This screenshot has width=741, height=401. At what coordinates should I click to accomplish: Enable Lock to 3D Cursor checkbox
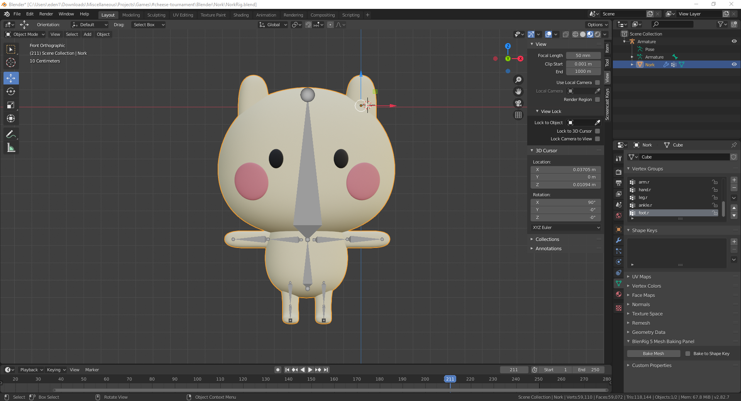597,131
